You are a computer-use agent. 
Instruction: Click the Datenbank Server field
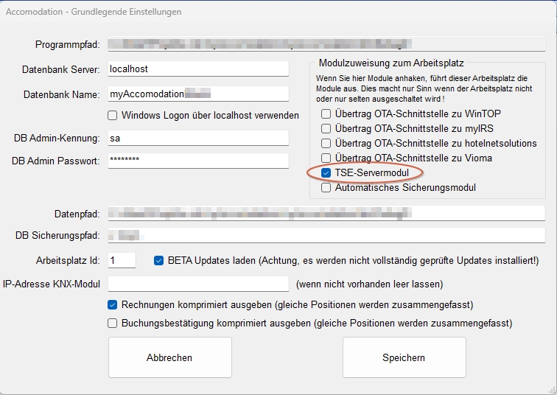click(x=197, y=69)
